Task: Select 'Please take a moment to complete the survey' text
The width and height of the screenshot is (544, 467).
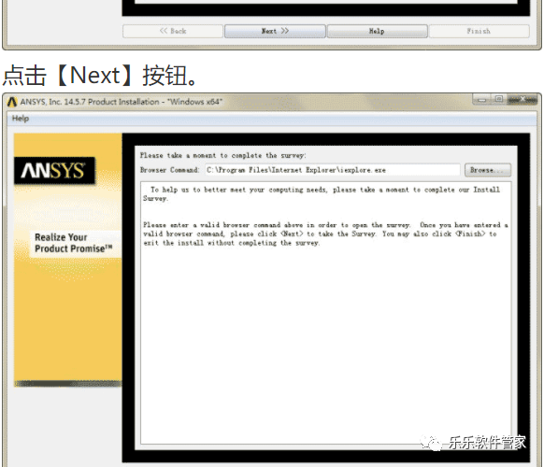Action: tap(222, 155)
